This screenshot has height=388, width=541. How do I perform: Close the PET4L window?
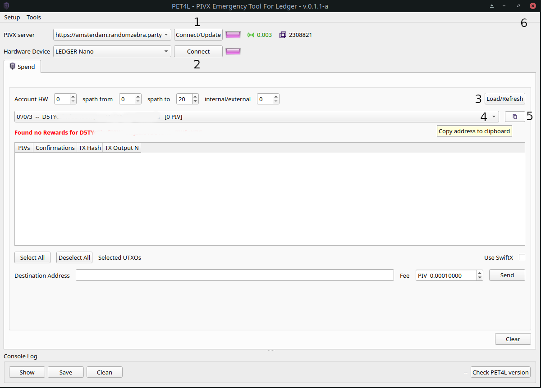[x=532, y=6]
